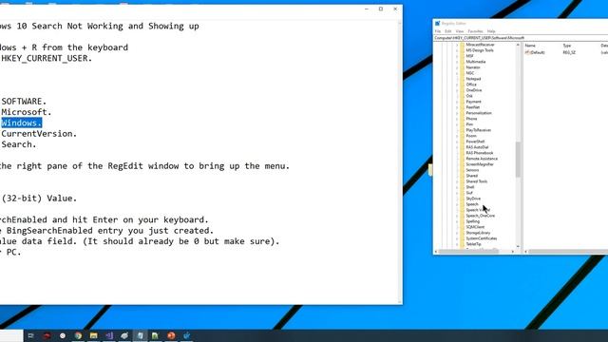Expand the RAS Phonebook registry key
This screenshot has width=608, height=342.
point(457,153)
